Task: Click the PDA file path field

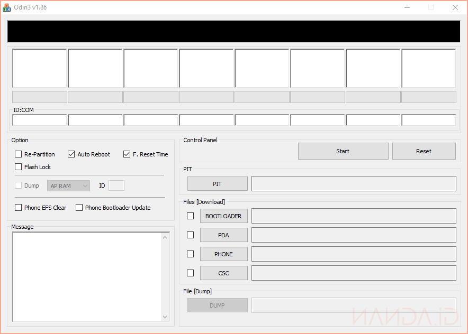Action: [353, 235]
